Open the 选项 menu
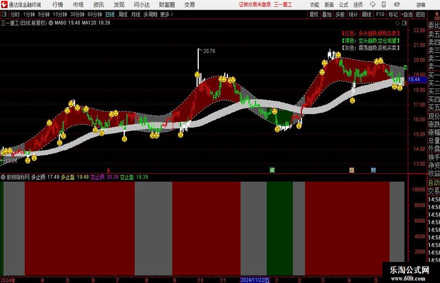 (358, 5)
